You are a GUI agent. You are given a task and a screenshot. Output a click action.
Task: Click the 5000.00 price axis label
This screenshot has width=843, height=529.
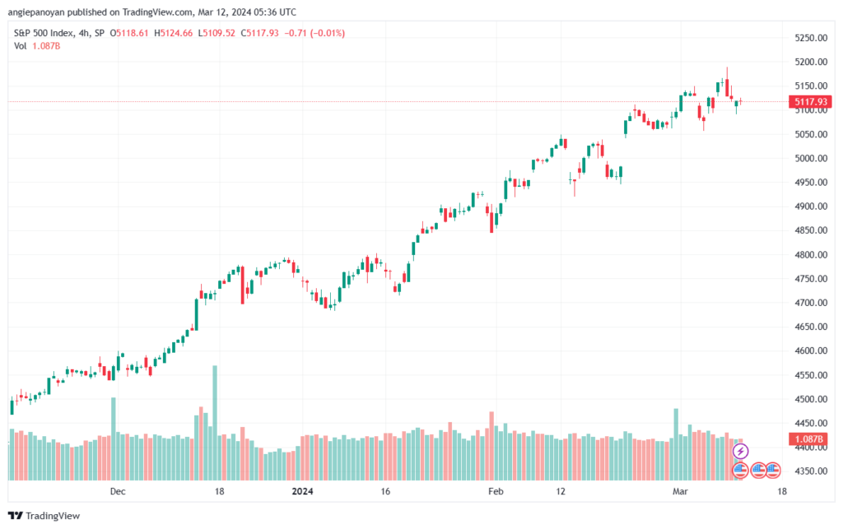(811, 158)
